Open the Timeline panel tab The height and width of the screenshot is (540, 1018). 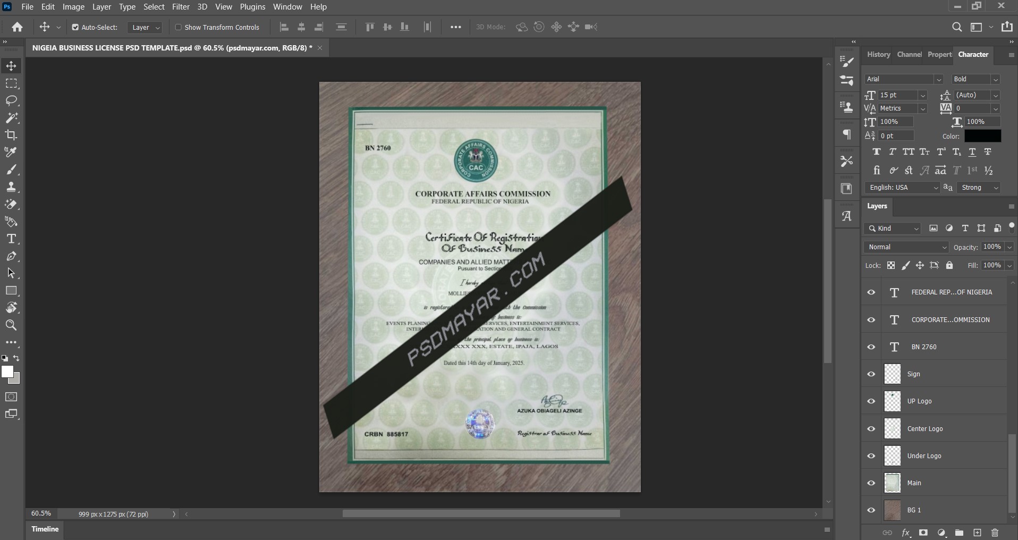45,529
